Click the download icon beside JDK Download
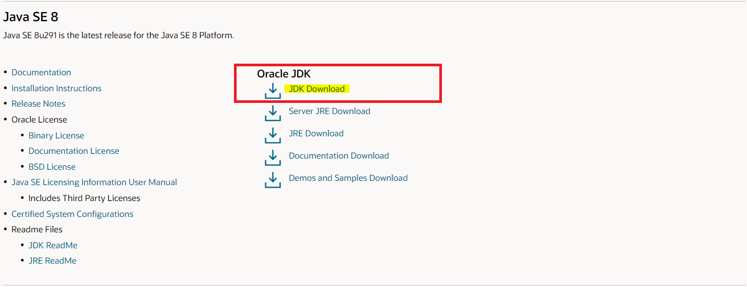The width and height of the screenshot is (747, 287). [273, 91]
